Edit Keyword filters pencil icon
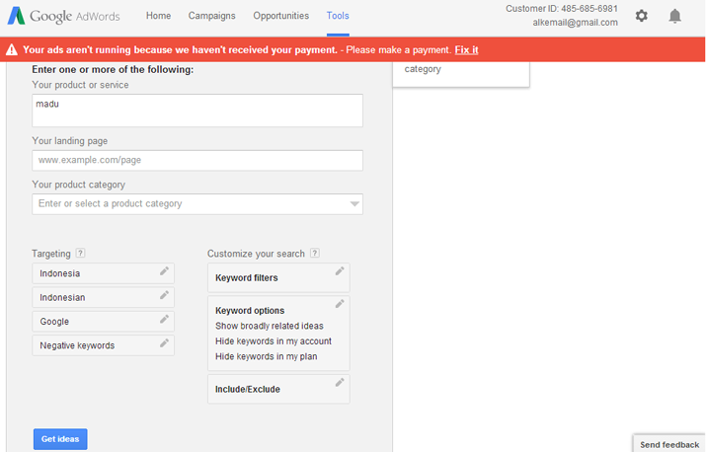The height and width of the screenshot is (452, 706). pyautogui.click(x=340, y=271)
